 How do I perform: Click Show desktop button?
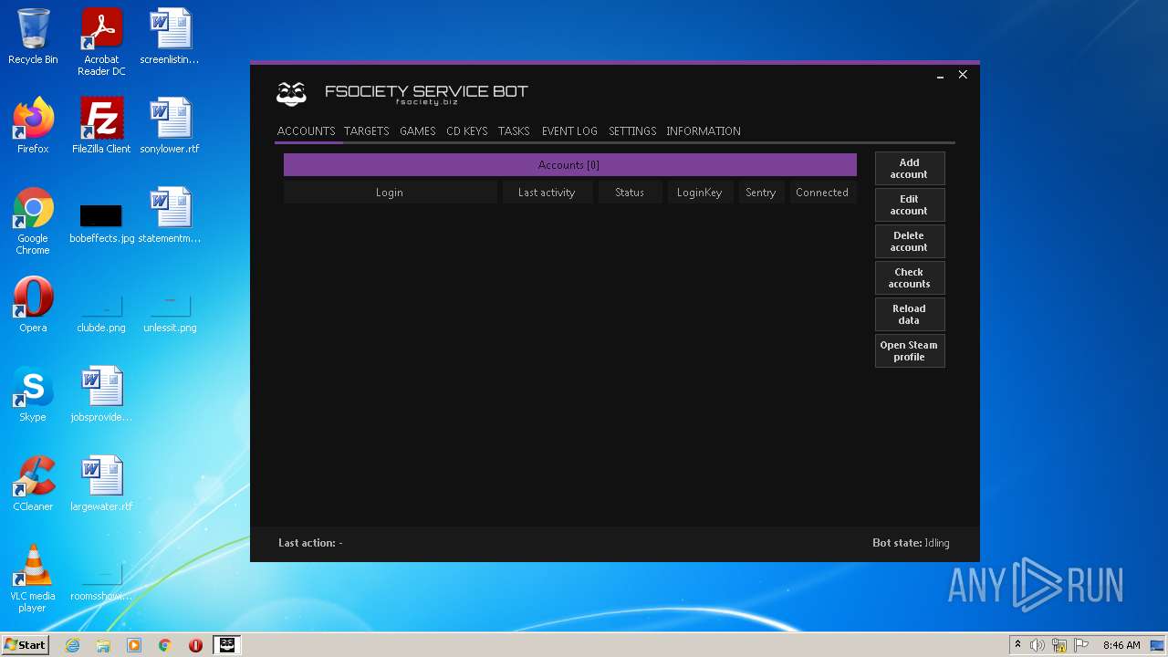click(1158, 645)
